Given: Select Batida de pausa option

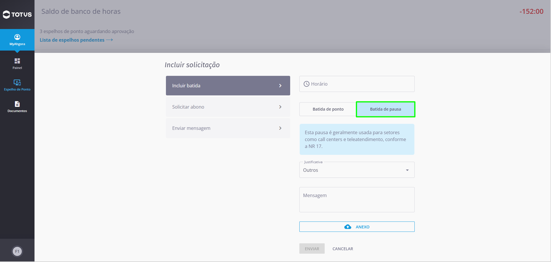Looking at the screenshot, I should coord(386,109).
